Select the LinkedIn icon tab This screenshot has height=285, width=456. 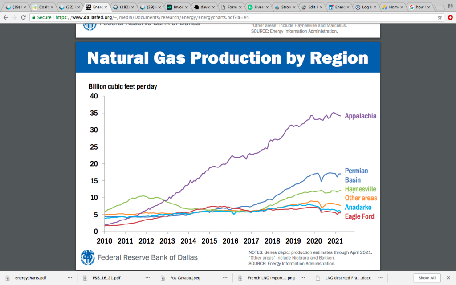(x=331, y=7)
